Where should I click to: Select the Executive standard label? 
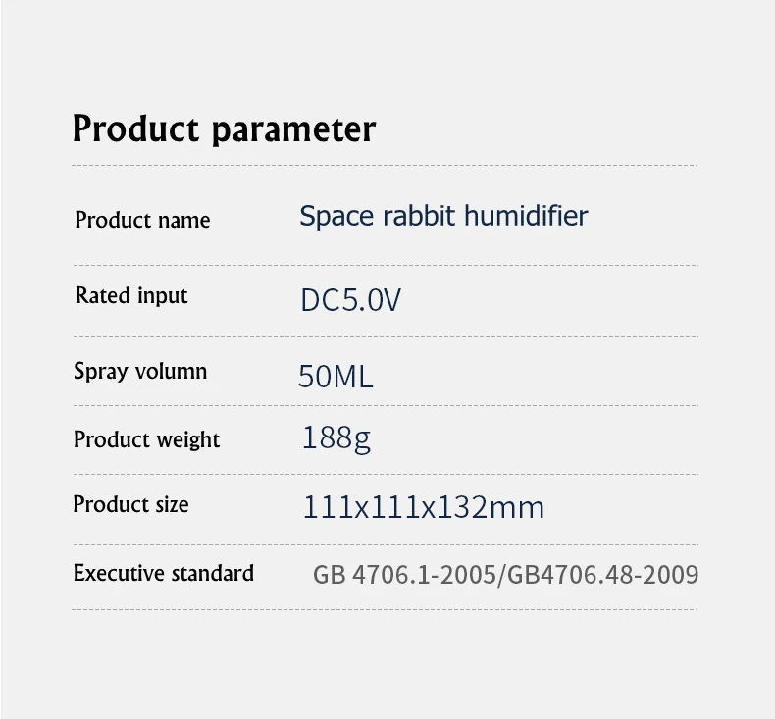(x=164, y=574)
